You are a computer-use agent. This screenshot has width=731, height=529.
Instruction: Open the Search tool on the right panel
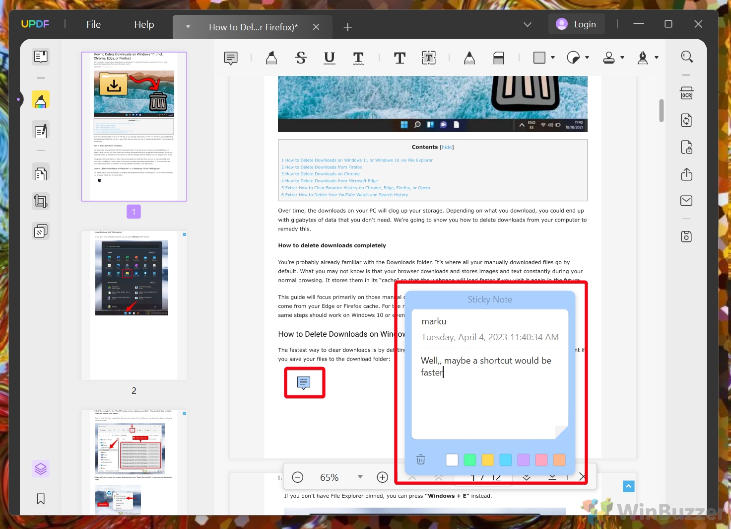coord(686,56)
